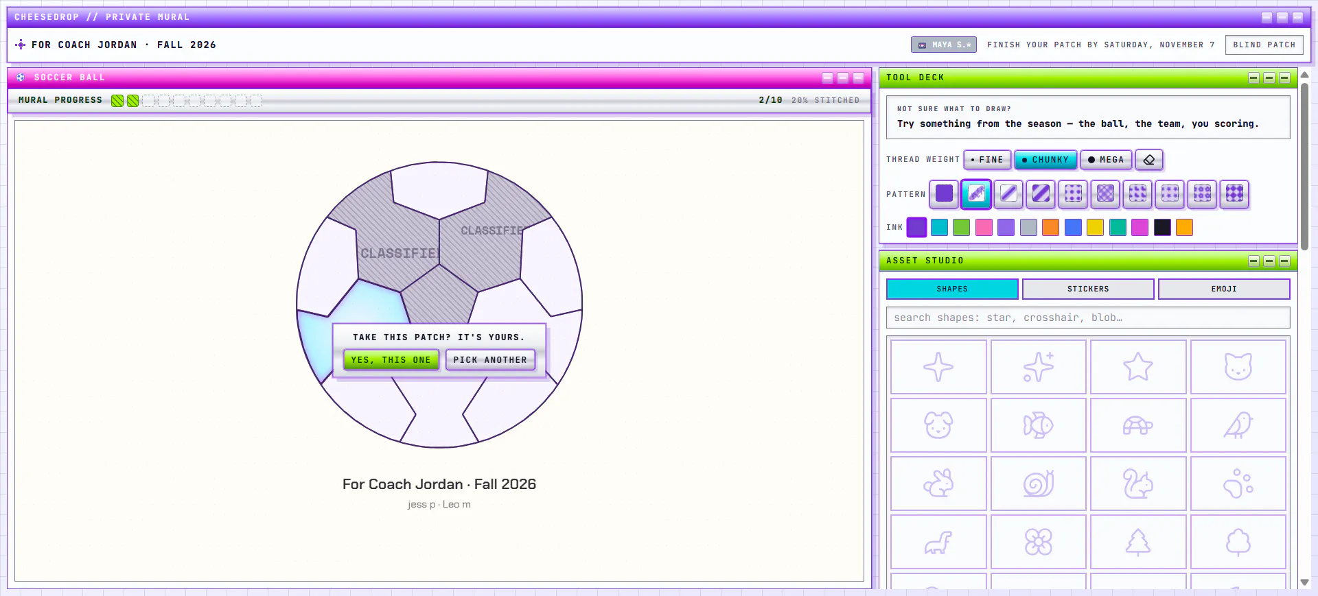This screenshot has width=1318, height=596.
Task: Choose the bird shape
Action: (x=1238, y=425)
